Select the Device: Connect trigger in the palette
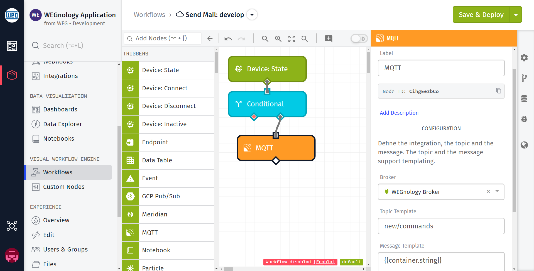Image resolution: width=534 pixels, height=271 pixels. (x=168, y=88)
